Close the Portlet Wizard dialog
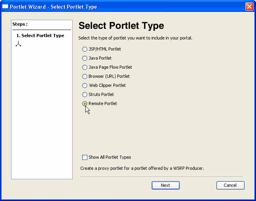This screenshot has height=201, width=256. pyautogui.click(x=249, y=7)
